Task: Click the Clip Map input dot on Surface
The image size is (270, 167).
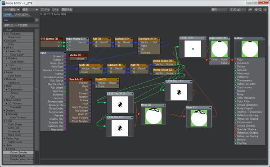Action: point(235,144)
